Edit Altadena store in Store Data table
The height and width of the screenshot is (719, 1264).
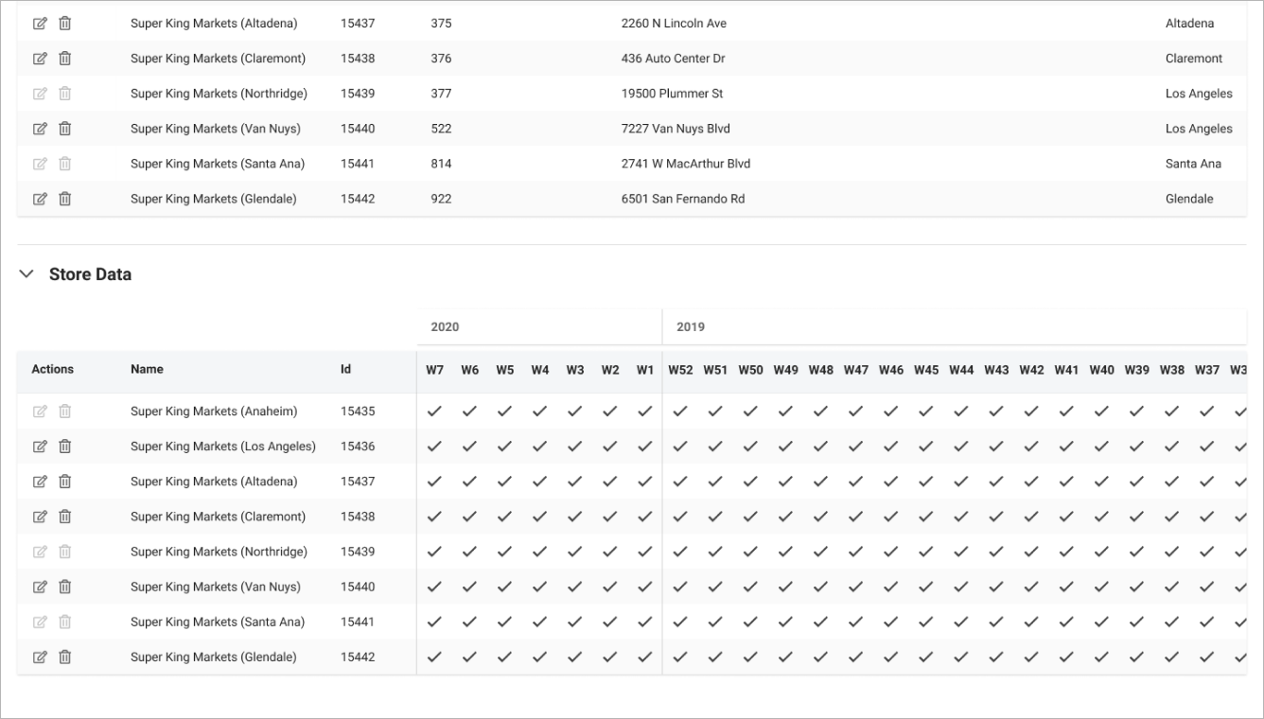click(40, 482)
